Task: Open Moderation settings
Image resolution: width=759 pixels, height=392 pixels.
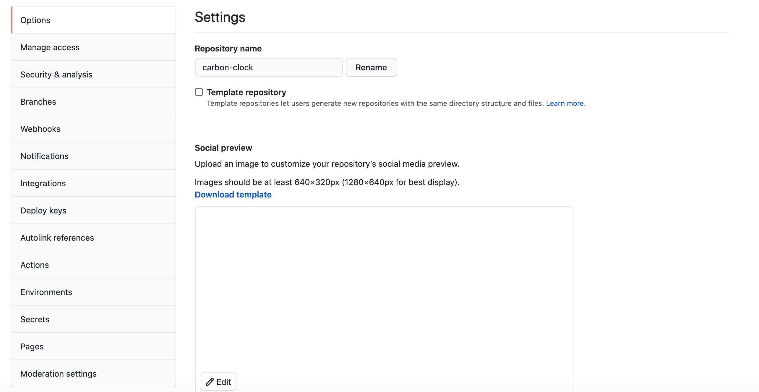Action: pyautogui.click(x=59, y=374)
